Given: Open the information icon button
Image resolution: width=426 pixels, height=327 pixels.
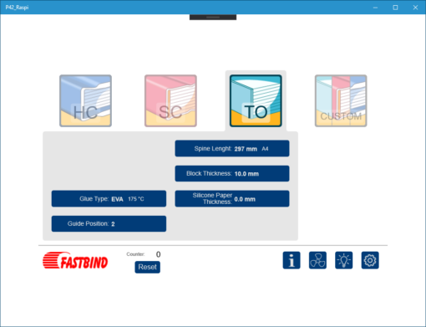Looking at the screenshot, I should [x=292, y=260].
